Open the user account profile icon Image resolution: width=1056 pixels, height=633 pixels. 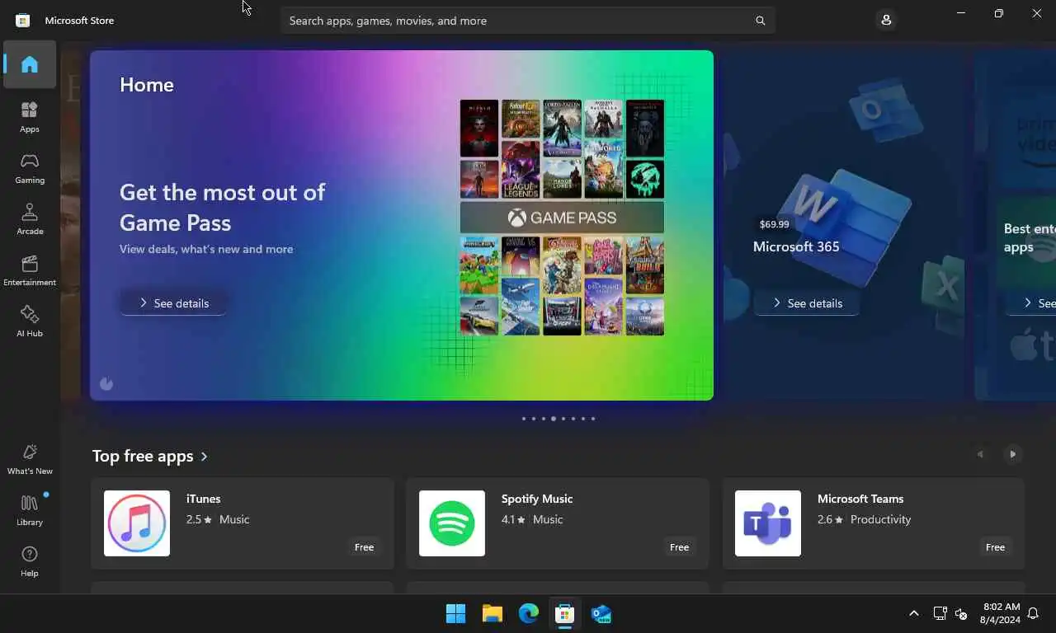click(x=886, y=20)
